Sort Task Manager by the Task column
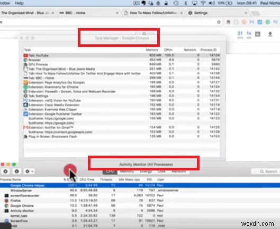The height and width of the screenshot is (229, 280). coord(28,50)
